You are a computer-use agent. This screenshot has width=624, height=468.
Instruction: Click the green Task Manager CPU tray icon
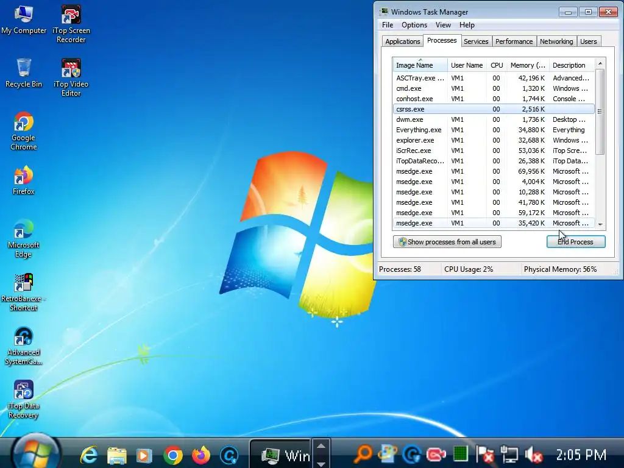point(461,453)
